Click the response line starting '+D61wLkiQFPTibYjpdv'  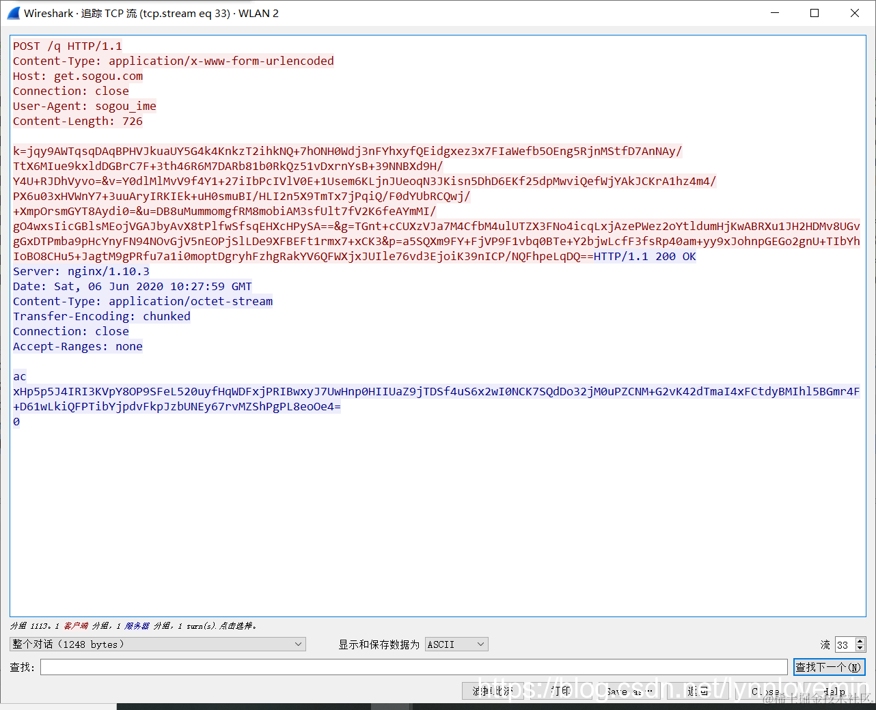pyautogui.click(x=177, y=407)
